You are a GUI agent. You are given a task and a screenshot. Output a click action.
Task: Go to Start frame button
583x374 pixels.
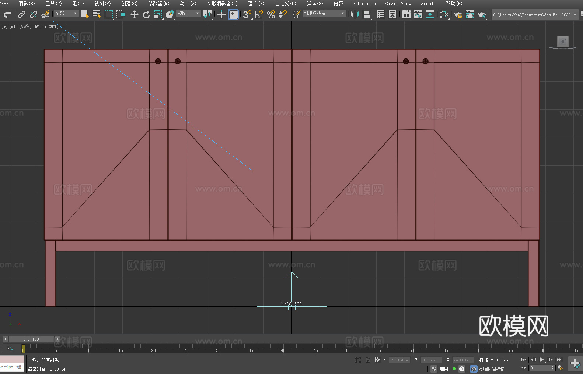524,360
